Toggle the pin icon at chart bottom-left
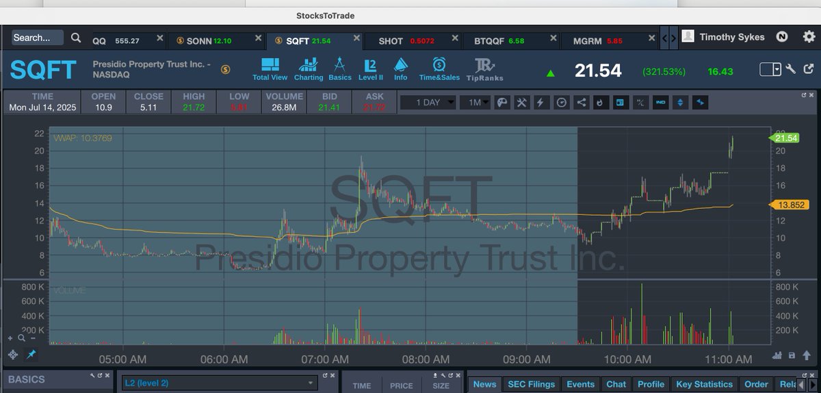Image resolution: width=821 pixels, height=393 pixels. tap(31, 354)
